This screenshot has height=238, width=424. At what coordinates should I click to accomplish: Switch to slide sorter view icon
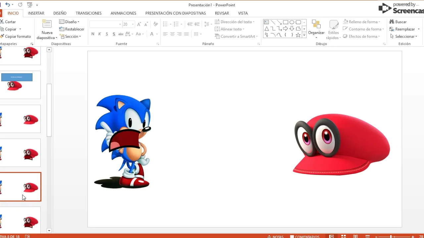click(344, 236)
